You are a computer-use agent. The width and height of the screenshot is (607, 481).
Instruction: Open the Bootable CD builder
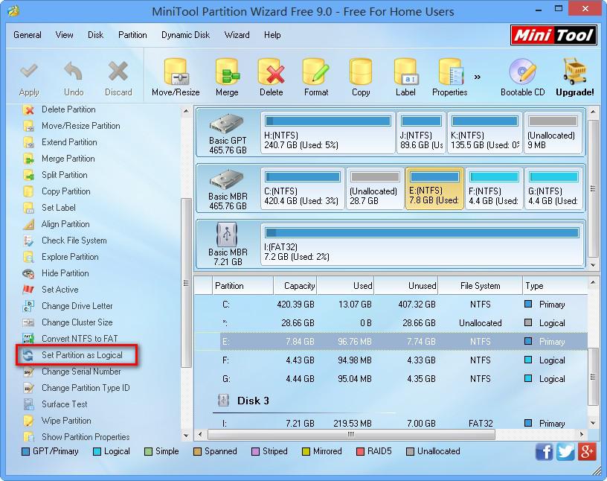click(522, 74)
